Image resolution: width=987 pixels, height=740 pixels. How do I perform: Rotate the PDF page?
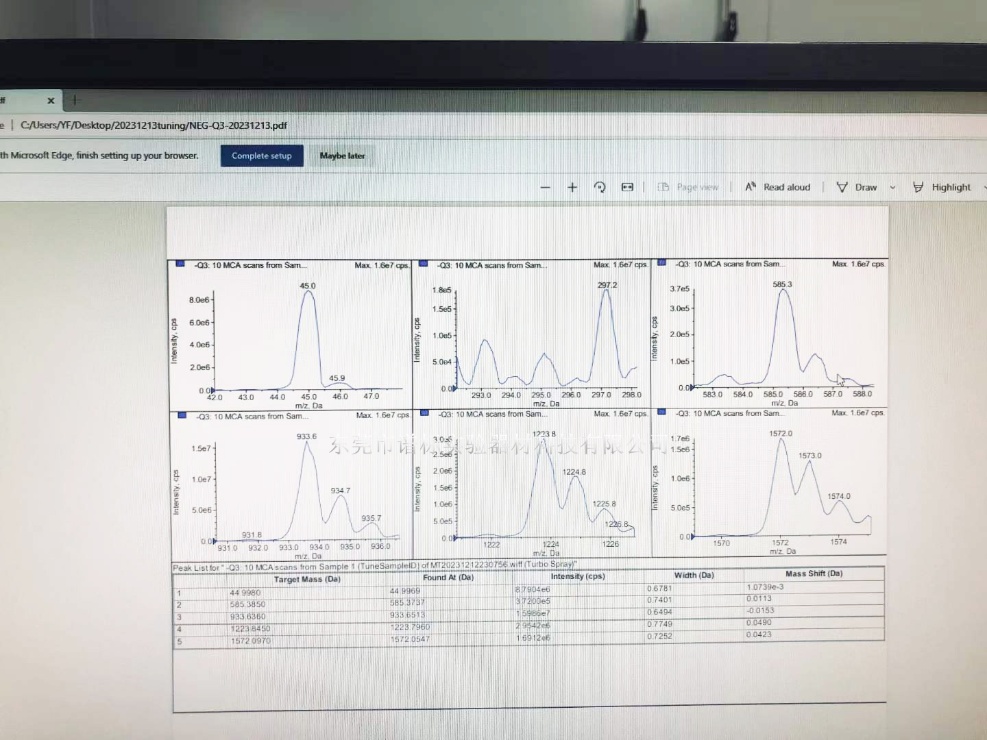pos(600,187)
